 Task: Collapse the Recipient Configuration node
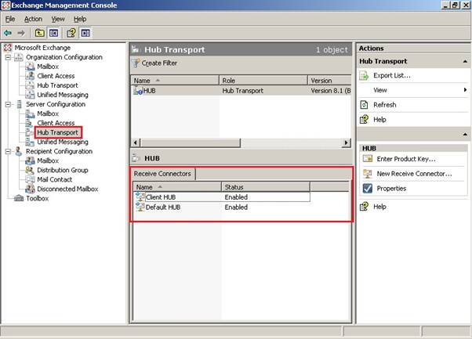point(8,151)
